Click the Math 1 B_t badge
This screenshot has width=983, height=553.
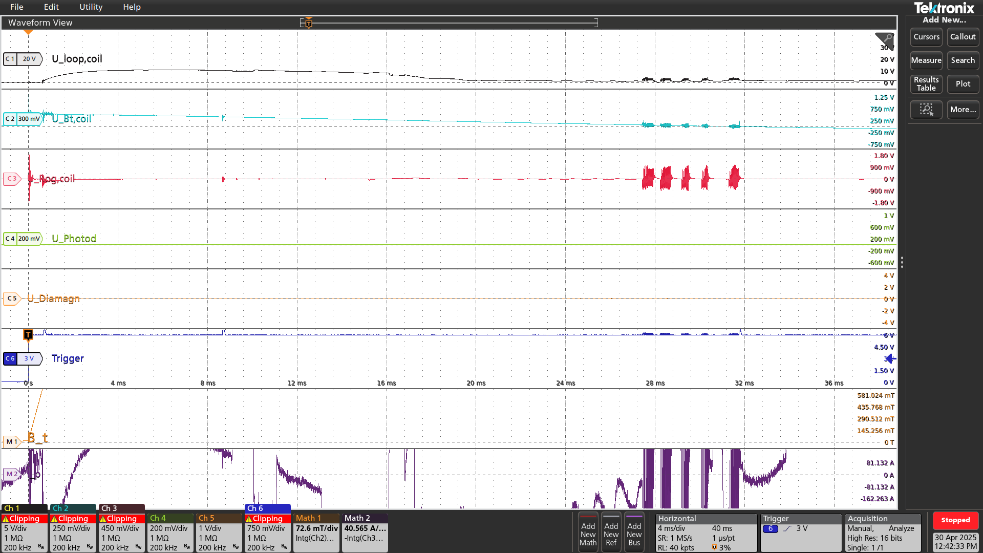[316, 533]
